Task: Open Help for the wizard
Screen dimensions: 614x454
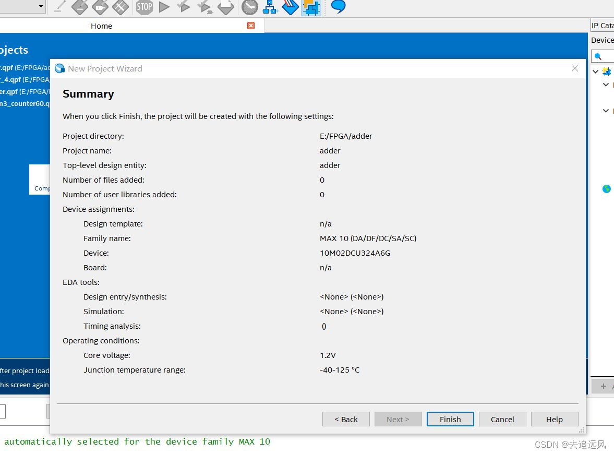Action: click(x=555, y=419)
